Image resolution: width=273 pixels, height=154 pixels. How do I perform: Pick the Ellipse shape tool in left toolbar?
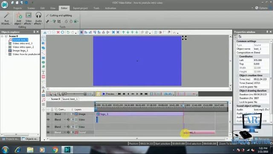[x=44, y=62]
